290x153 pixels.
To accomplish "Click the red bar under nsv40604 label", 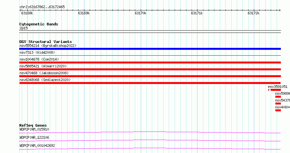I will coord(278,110).
